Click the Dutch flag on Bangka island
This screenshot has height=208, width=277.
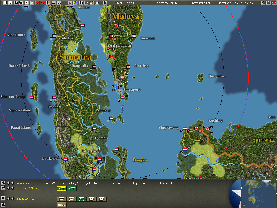tap(117, 149)
